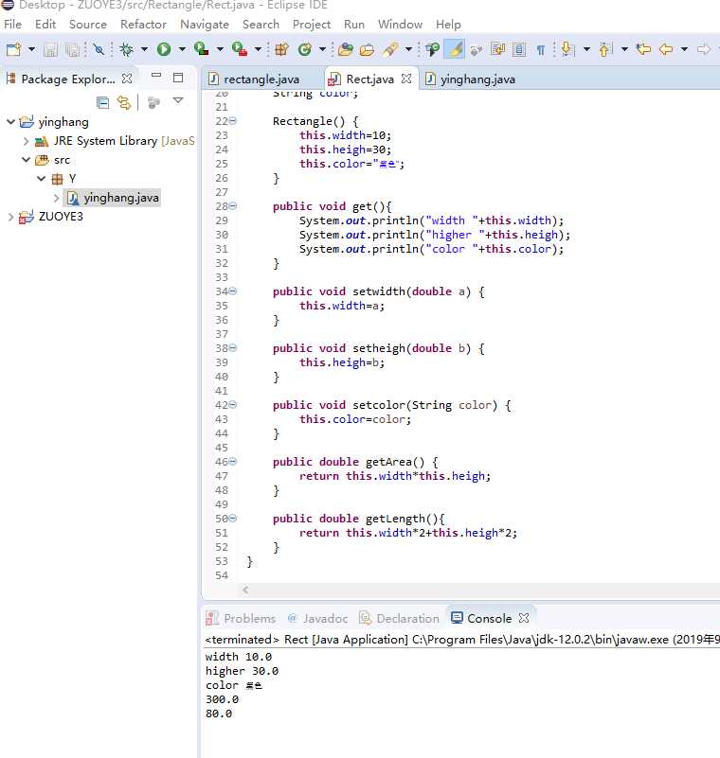The image size is (720, 758).
Task: Open the Edit menu
Action: pyautogui.click(x=45, y=25)
